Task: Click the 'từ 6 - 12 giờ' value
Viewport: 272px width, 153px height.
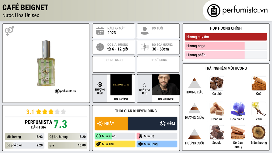Action: [x=118, y=49]
